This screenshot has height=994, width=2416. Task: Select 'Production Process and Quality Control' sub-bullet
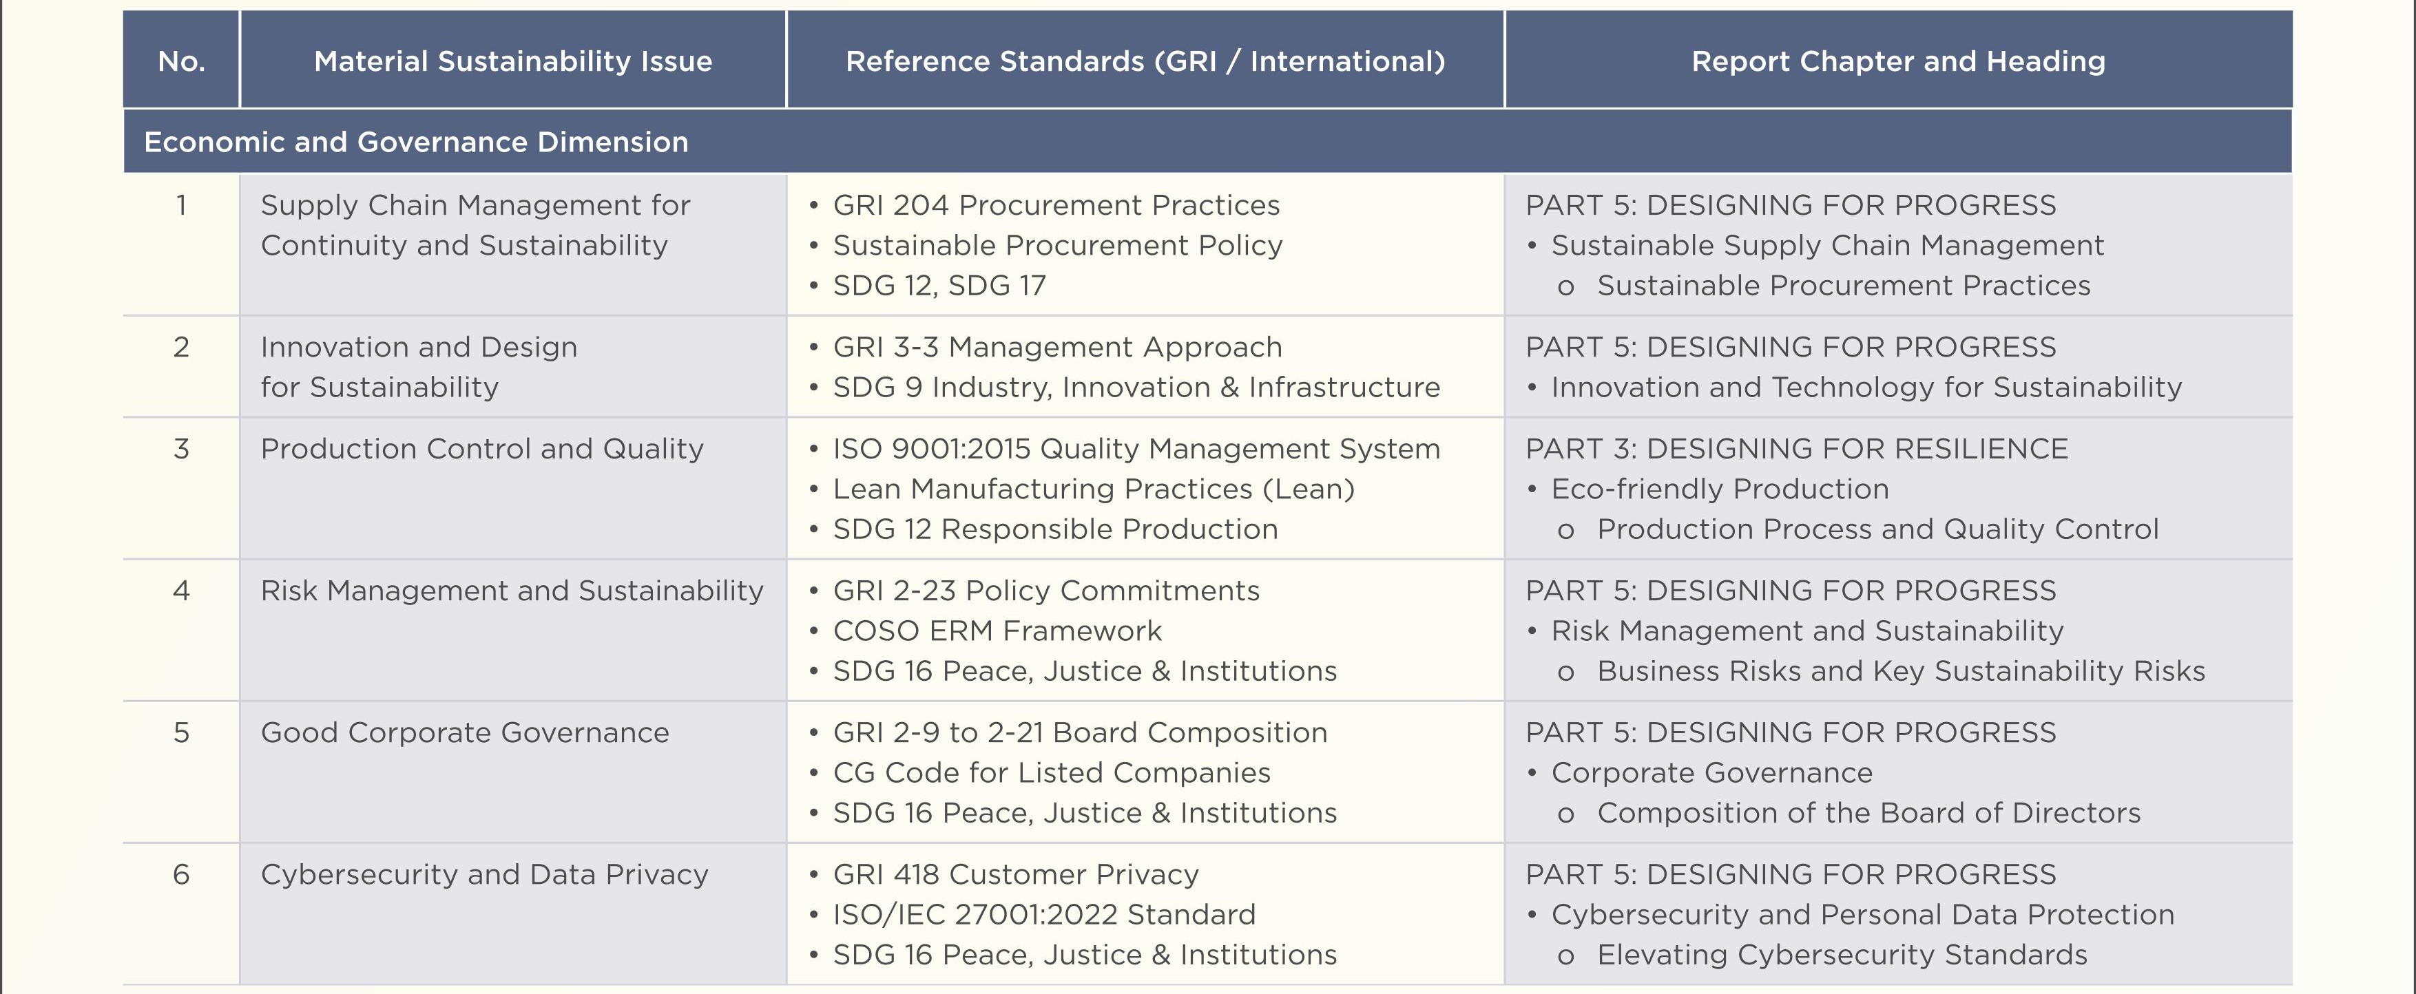[1877, 529]
